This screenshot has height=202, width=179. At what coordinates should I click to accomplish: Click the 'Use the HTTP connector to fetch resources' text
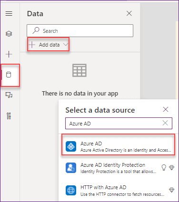click(x=122, y=194)
